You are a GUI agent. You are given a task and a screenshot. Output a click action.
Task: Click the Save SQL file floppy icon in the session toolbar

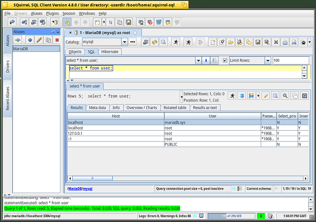(258, 42)
